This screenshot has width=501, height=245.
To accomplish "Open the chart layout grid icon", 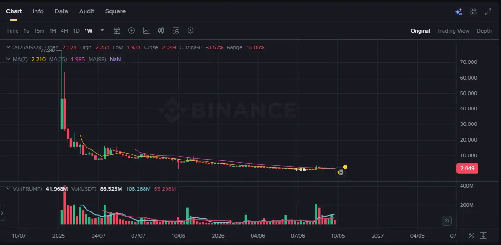I will click(x=473, y=11).
